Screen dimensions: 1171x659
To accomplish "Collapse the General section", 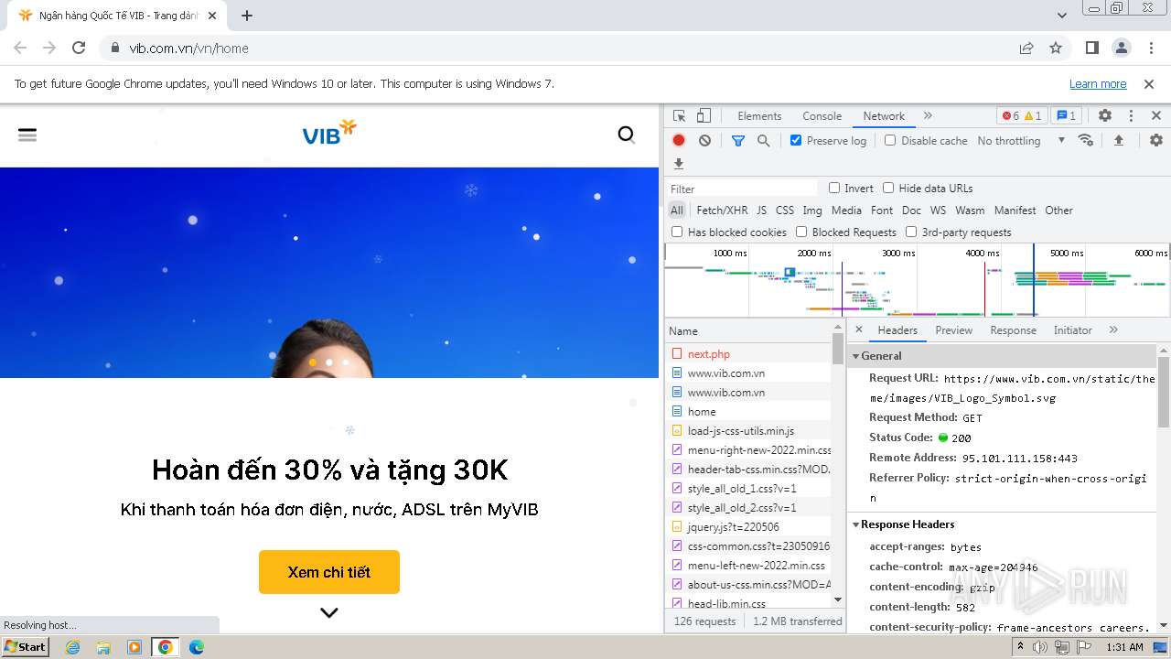I will (x=856, y=356).
